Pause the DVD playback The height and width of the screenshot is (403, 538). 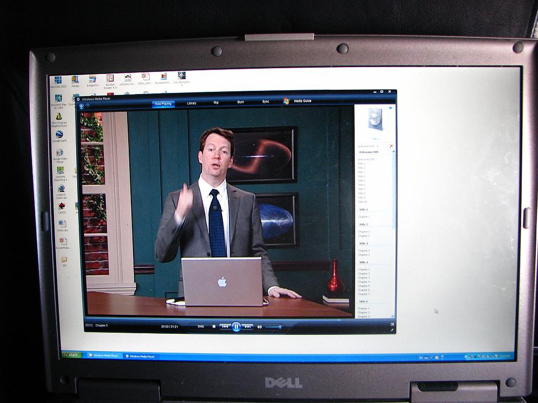click(x=236, y=326)
